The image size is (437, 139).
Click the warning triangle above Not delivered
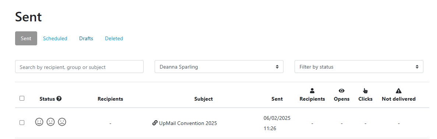(x=399, y=91)
